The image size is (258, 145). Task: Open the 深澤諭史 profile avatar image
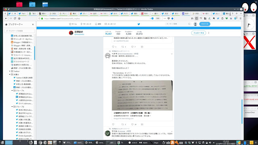point(71,33)
